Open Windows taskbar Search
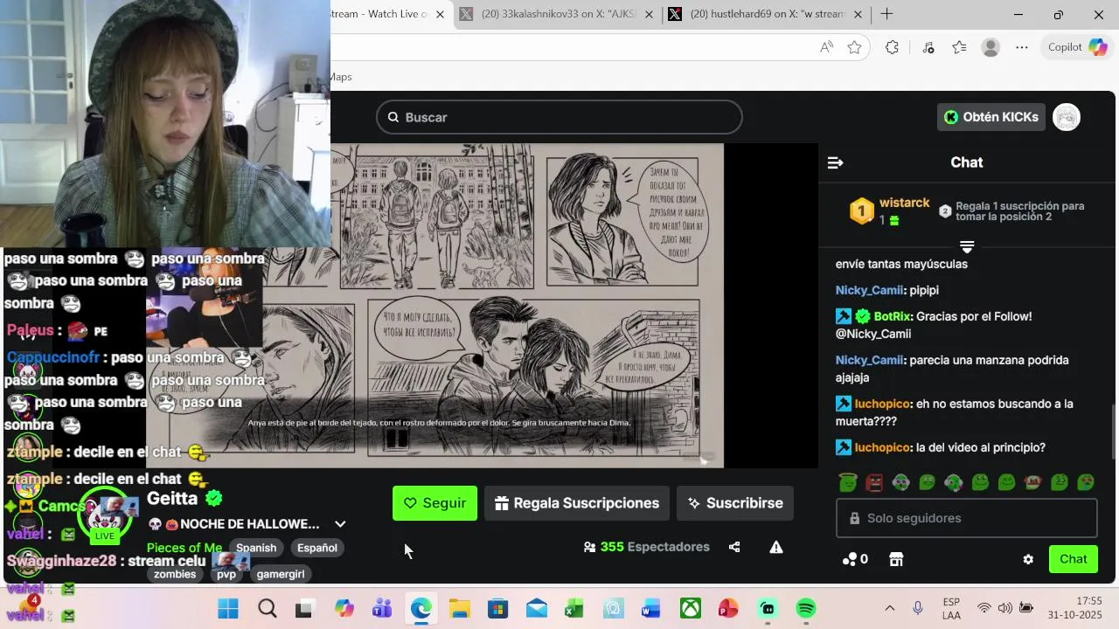 click(268, 608)
